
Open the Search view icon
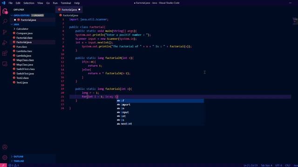point(5,21)
